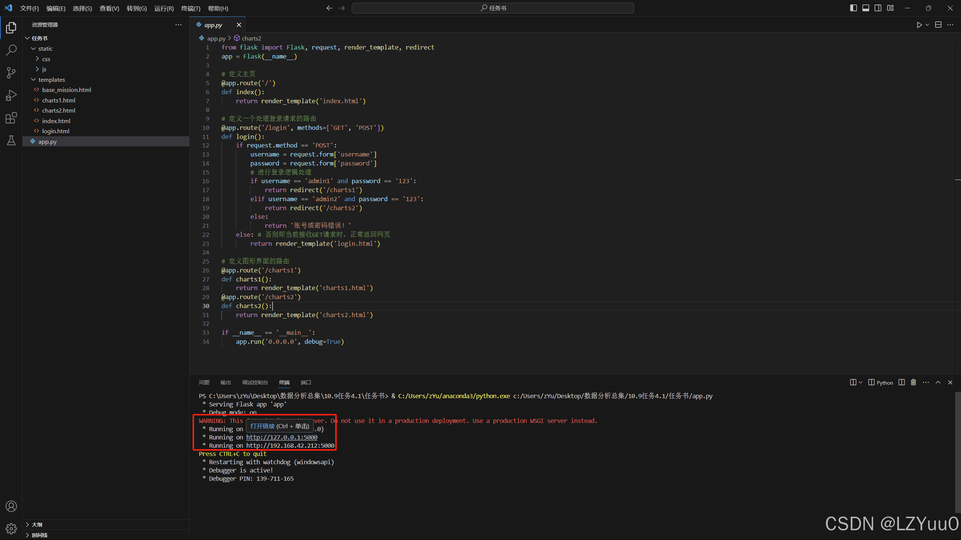The image size is (961, 540).
Task: Open the Extensions view
Action: click(x=11, y=118)
